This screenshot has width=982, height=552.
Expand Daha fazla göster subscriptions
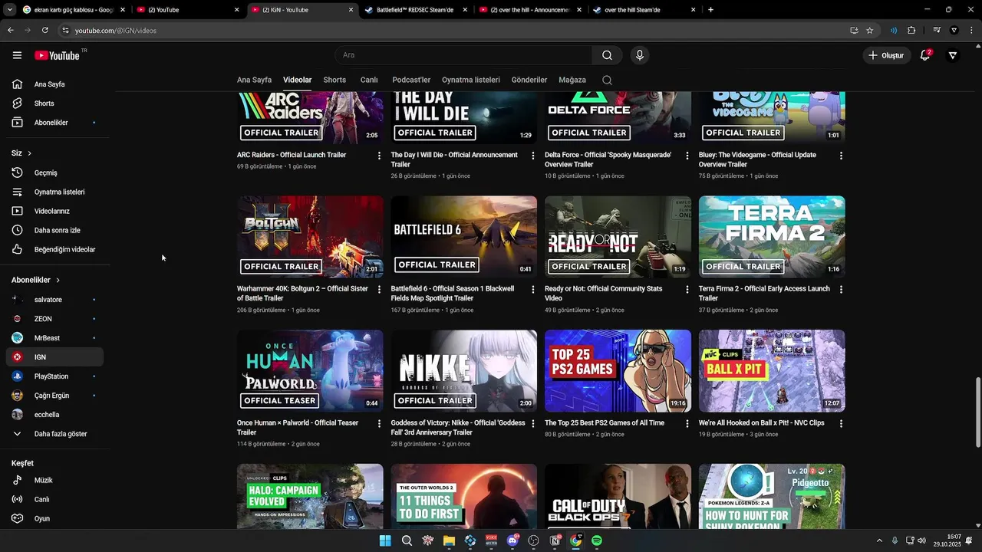click(x=54, y=434)
